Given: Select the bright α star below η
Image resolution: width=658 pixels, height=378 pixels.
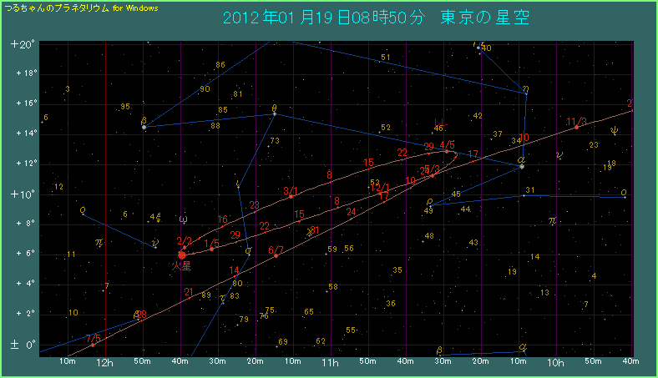Looking at the screenshot, I should [522, 166].
